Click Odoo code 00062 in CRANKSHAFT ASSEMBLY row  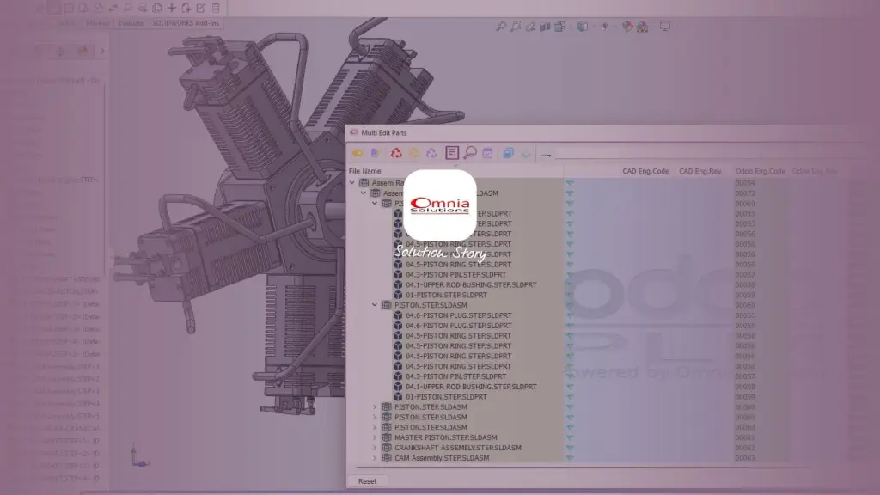click(745, 448)
